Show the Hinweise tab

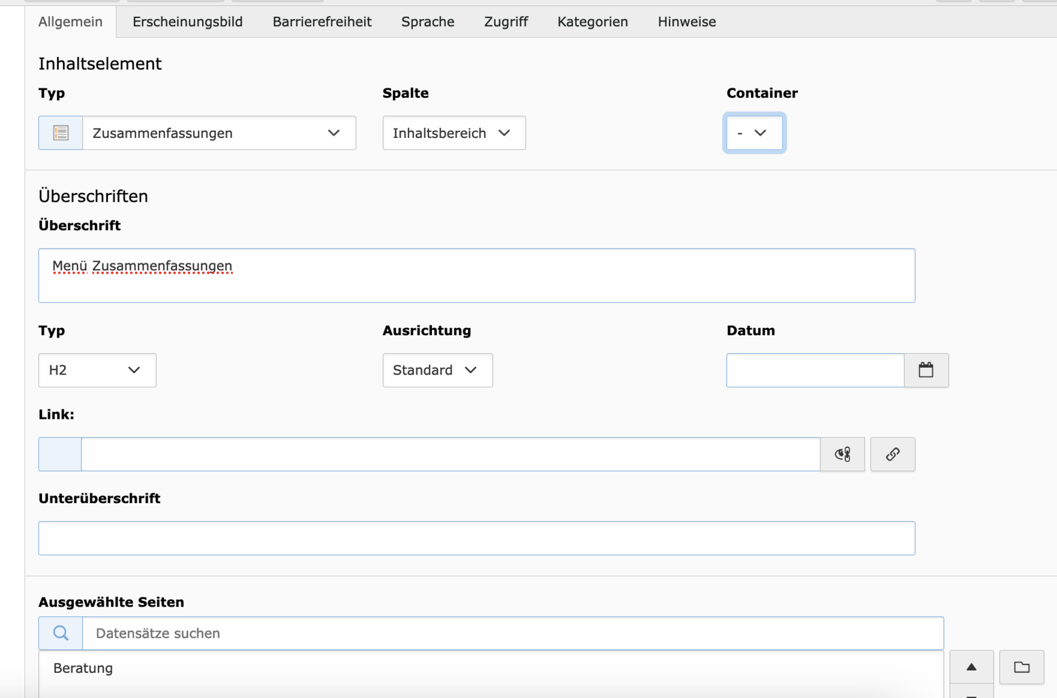687,22
